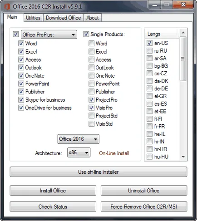Uncheck the Office ProPlus suite checkbox
The image size is (197, 221).
16,34
